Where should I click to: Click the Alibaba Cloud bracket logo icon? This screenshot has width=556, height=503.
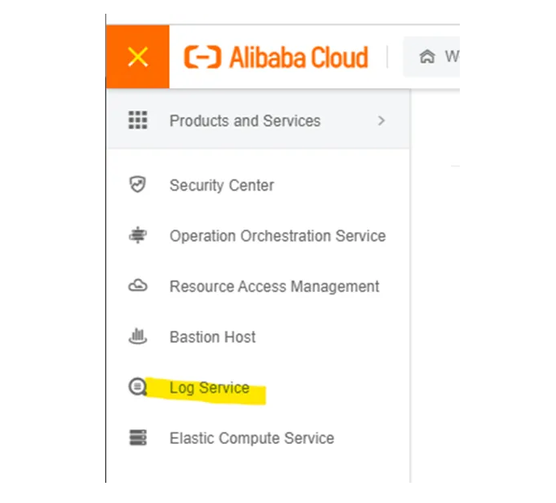point(202,57)
